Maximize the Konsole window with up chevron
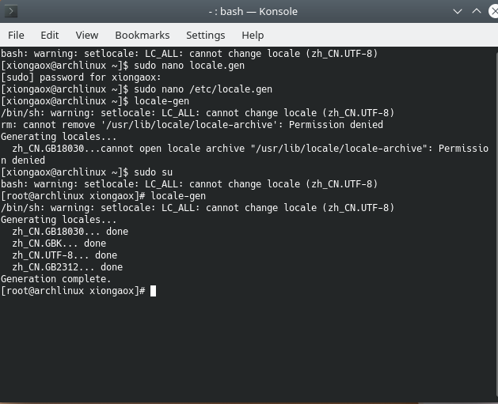Screen dimensions: 498x404 click(x=477, y=11)
